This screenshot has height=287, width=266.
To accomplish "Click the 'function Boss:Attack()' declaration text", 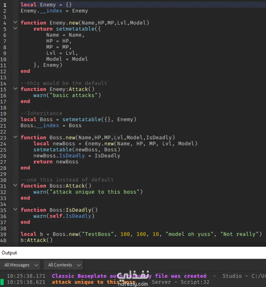I will [x=56, y=186].
